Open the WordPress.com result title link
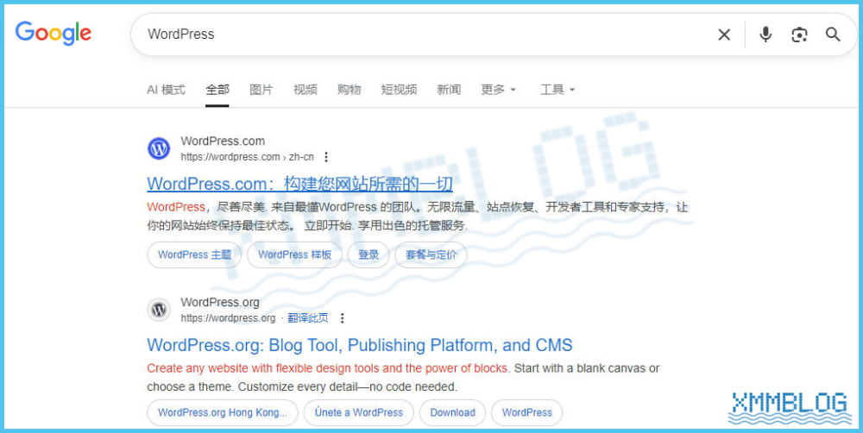 299,184
